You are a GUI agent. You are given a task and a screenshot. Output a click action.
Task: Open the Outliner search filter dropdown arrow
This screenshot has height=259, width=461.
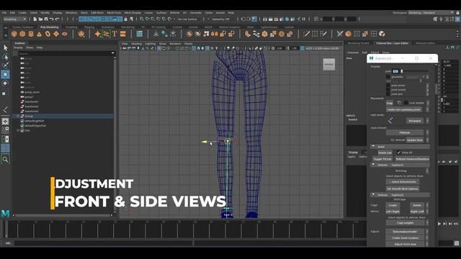(112, 53)
